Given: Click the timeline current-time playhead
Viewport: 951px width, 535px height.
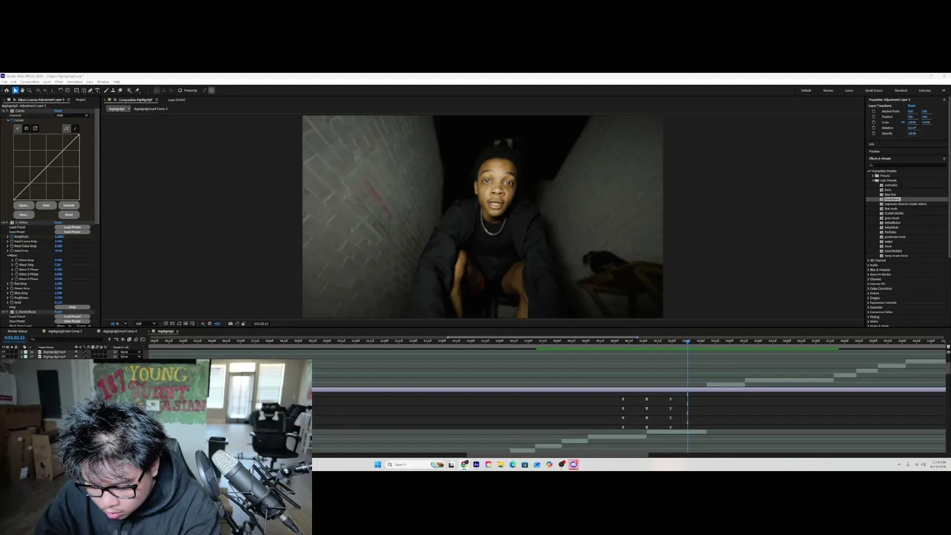Looking at the screenshot, I should click(687, 341).
